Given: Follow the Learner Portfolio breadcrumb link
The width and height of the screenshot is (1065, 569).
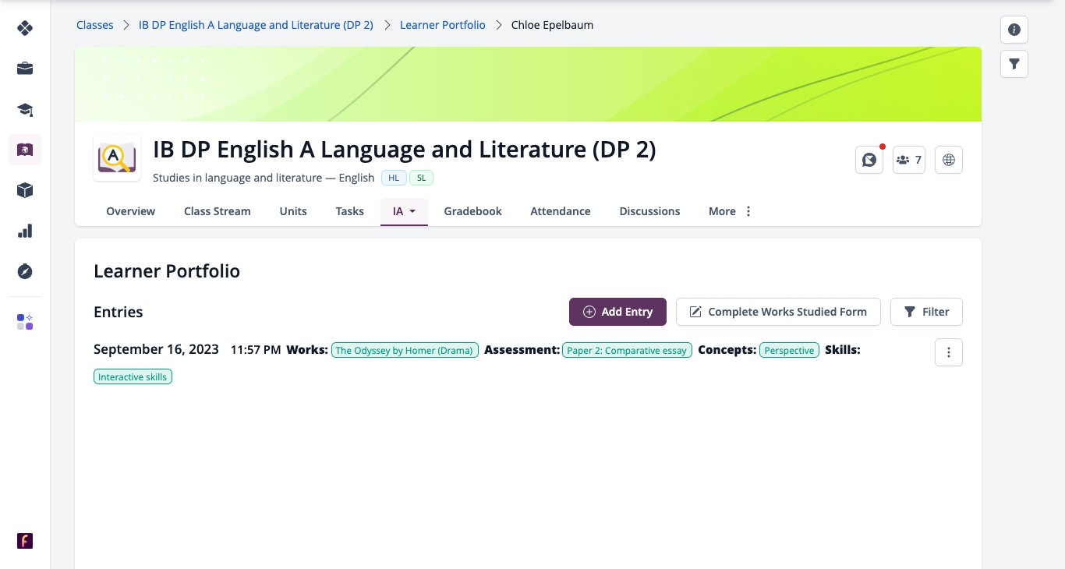Looking at the screenshot, I should (x=442, y=25).
